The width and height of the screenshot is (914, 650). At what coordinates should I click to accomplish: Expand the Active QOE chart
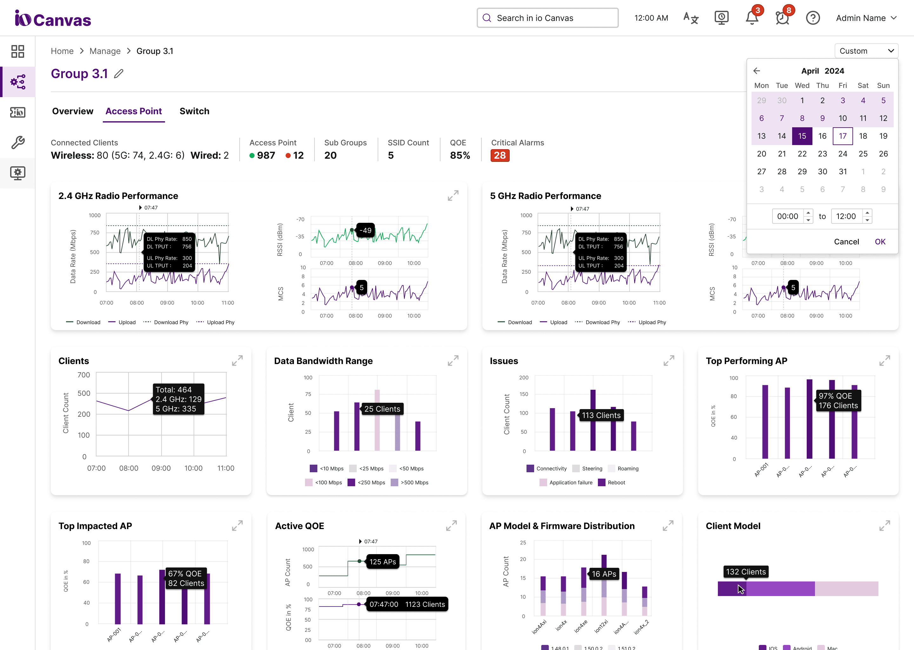[x=451, y=526]
